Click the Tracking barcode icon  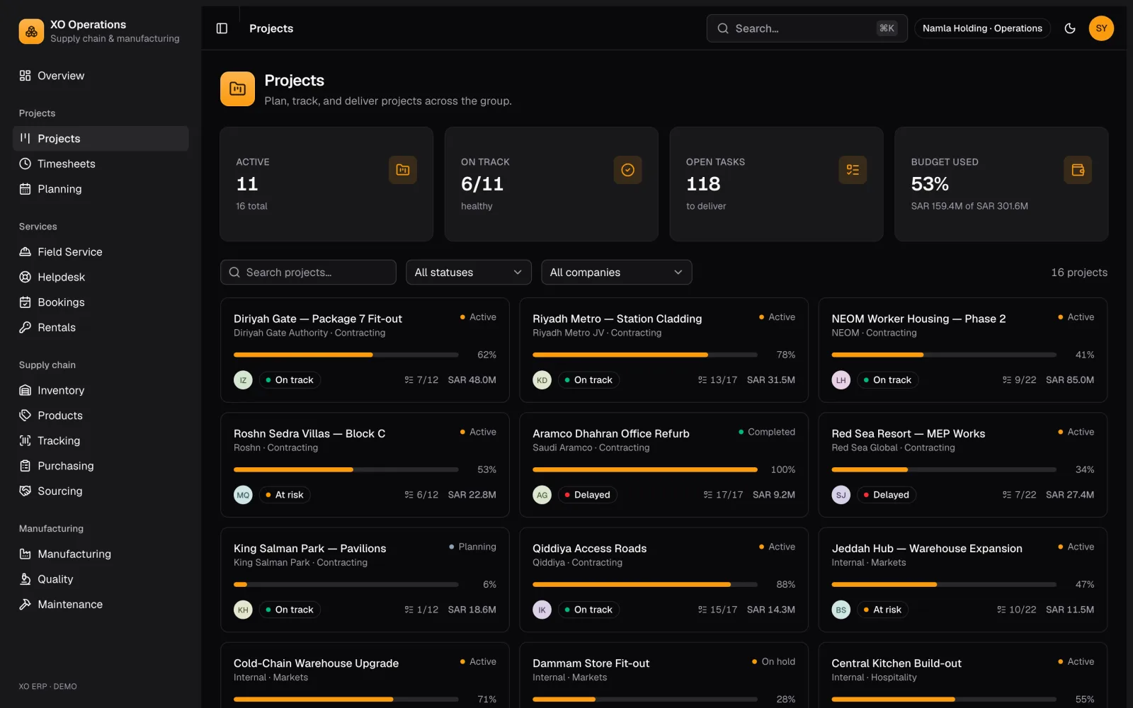pyautogui.click(x=25, y=440)
